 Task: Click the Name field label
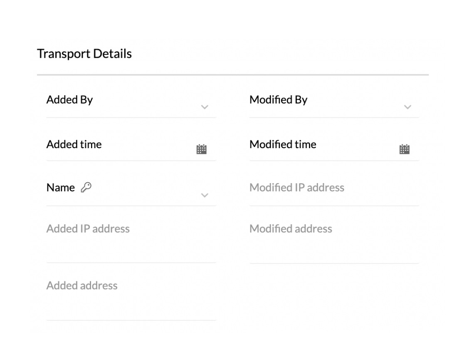click(x=60, y=188)
